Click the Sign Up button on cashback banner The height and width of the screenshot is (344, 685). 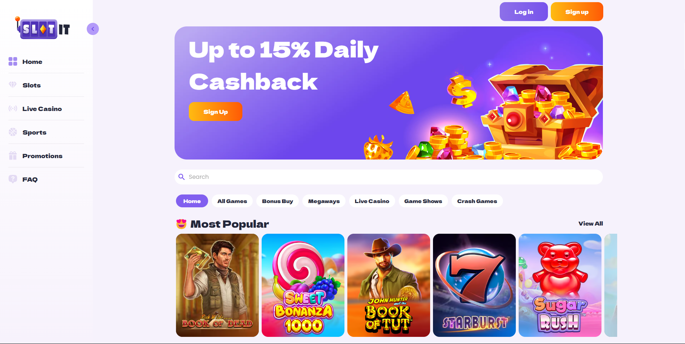pos(216,112)
